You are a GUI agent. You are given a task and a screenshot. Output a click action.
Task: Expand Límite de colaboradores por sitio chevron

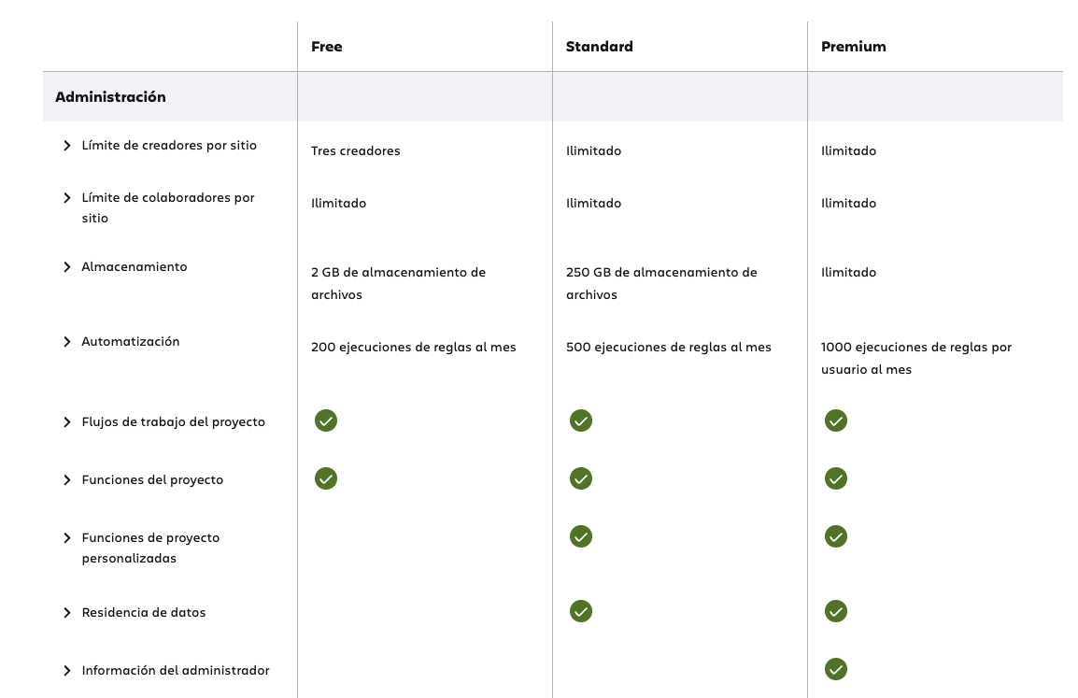click(66, 198)
